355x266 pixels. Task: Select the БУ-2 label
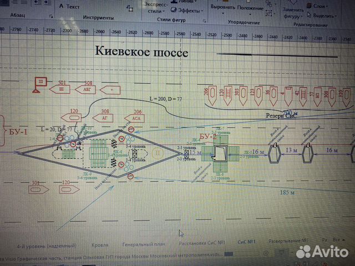coord(208,137)
